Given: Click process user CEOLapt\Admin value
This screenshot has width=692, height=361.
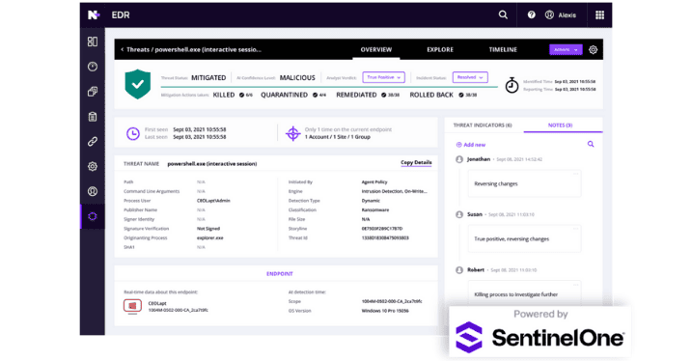Looking at the screenshot, I should 213,201.
